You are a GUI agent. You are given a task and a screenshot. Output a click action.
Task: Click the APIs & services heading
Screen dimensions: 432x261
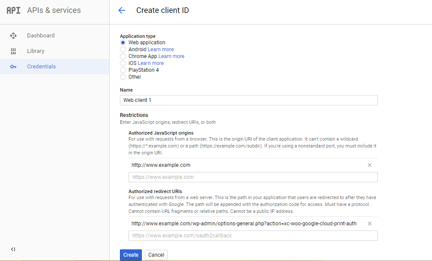tap(54, 10)
